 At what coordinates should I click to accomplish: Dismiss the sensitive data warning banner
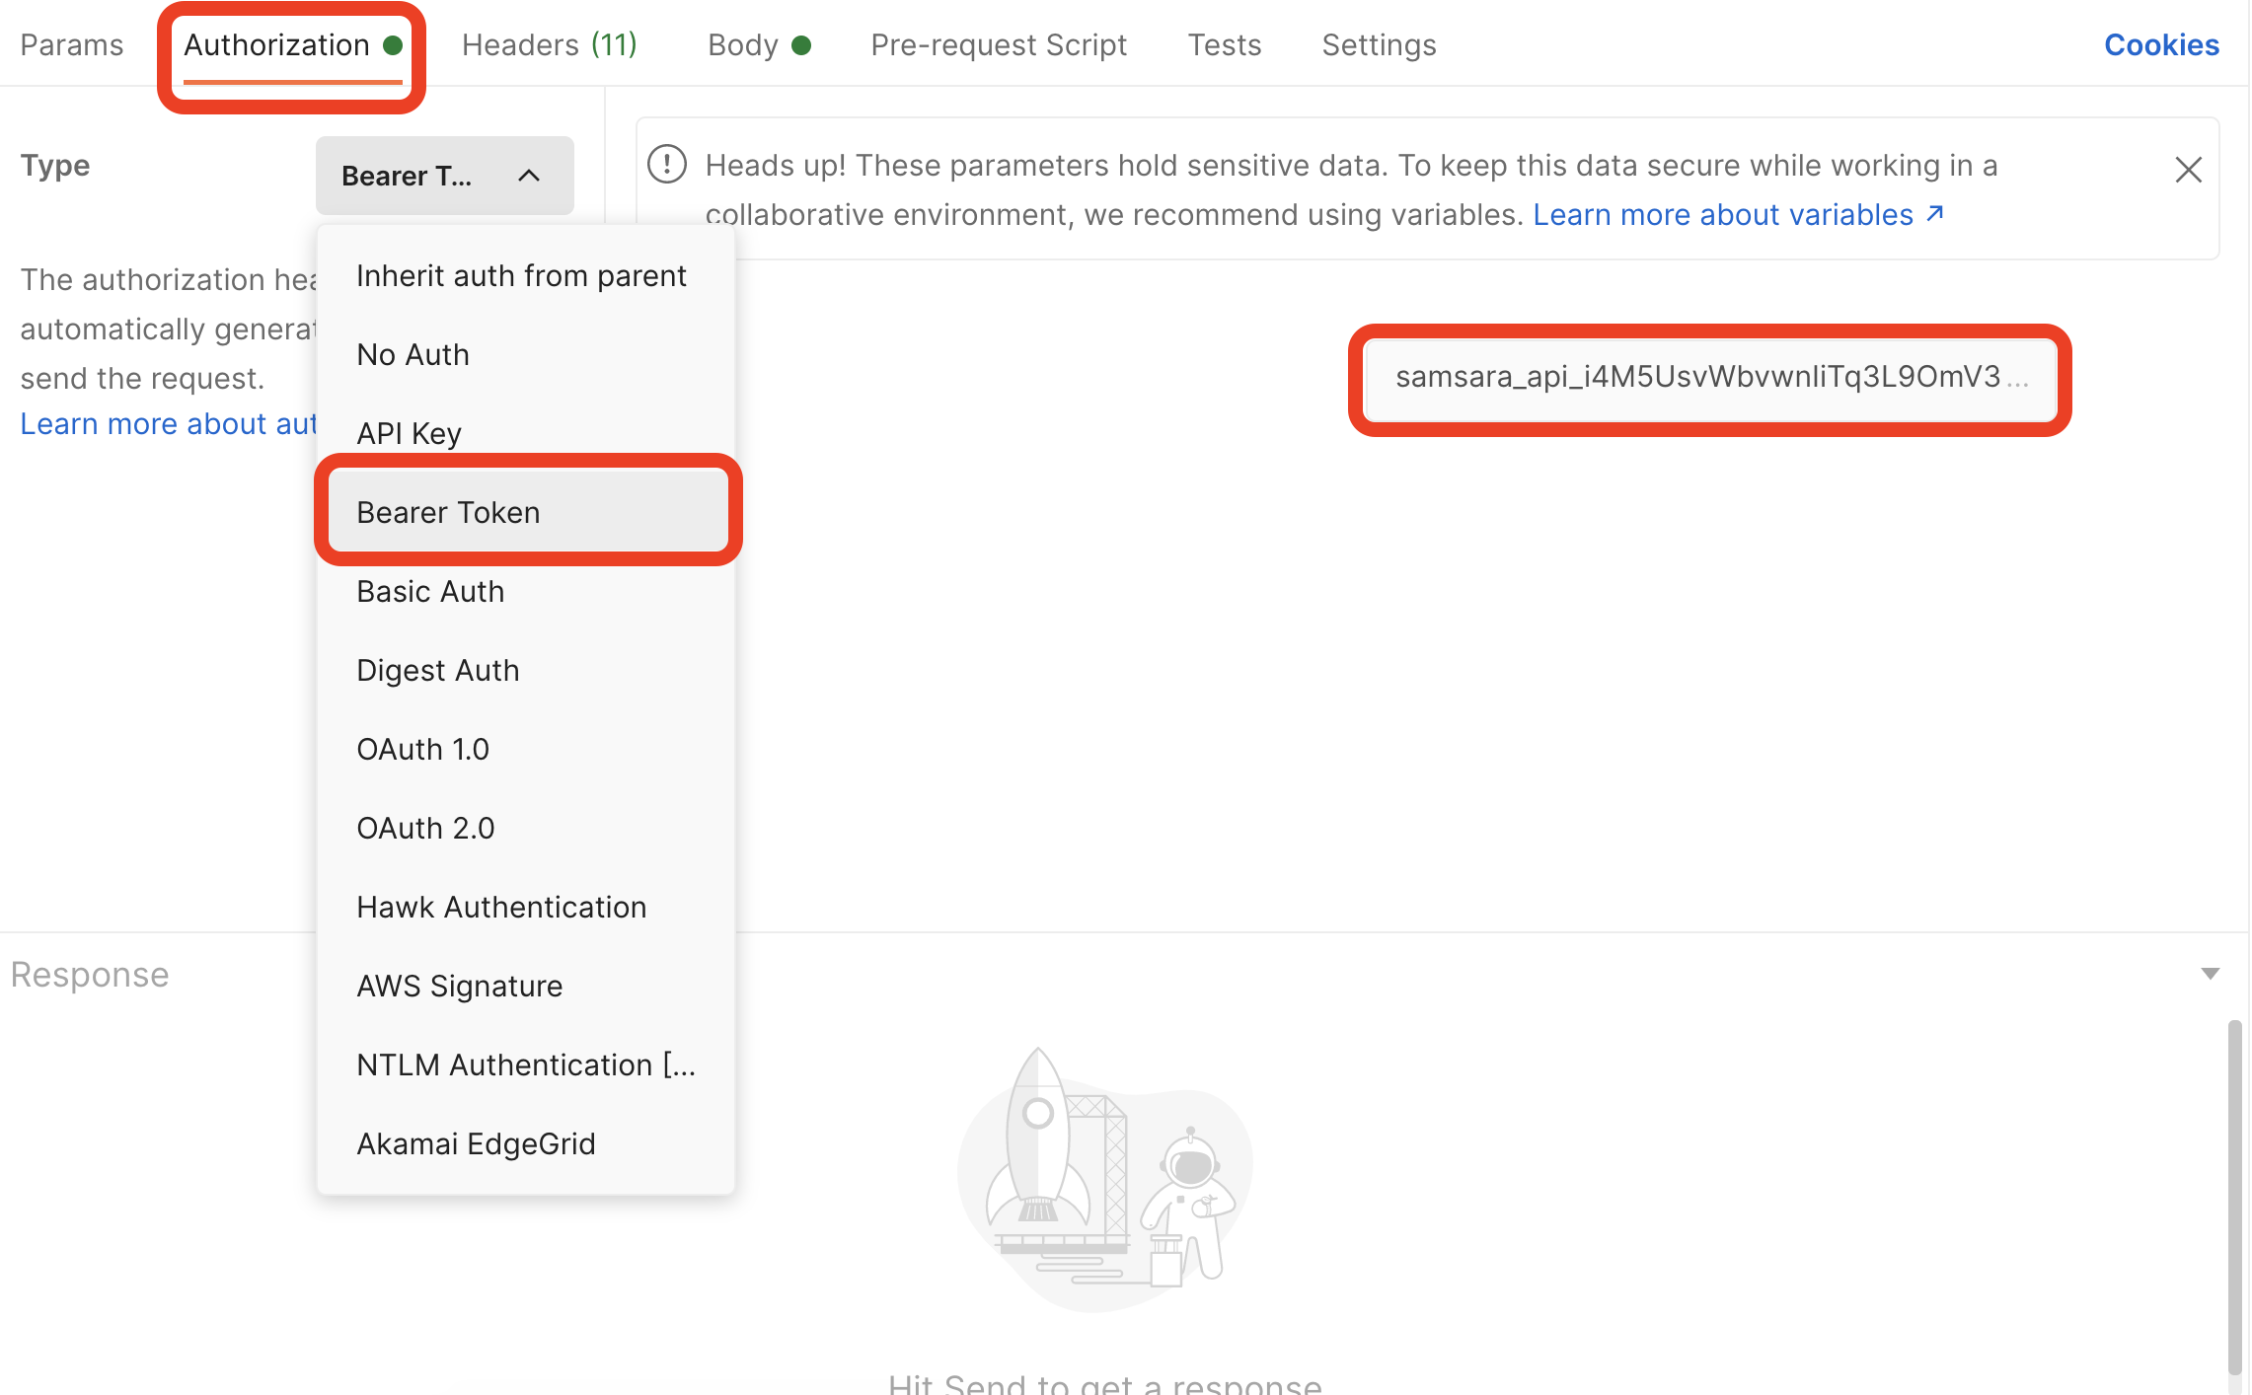(x=2188, y=170)
